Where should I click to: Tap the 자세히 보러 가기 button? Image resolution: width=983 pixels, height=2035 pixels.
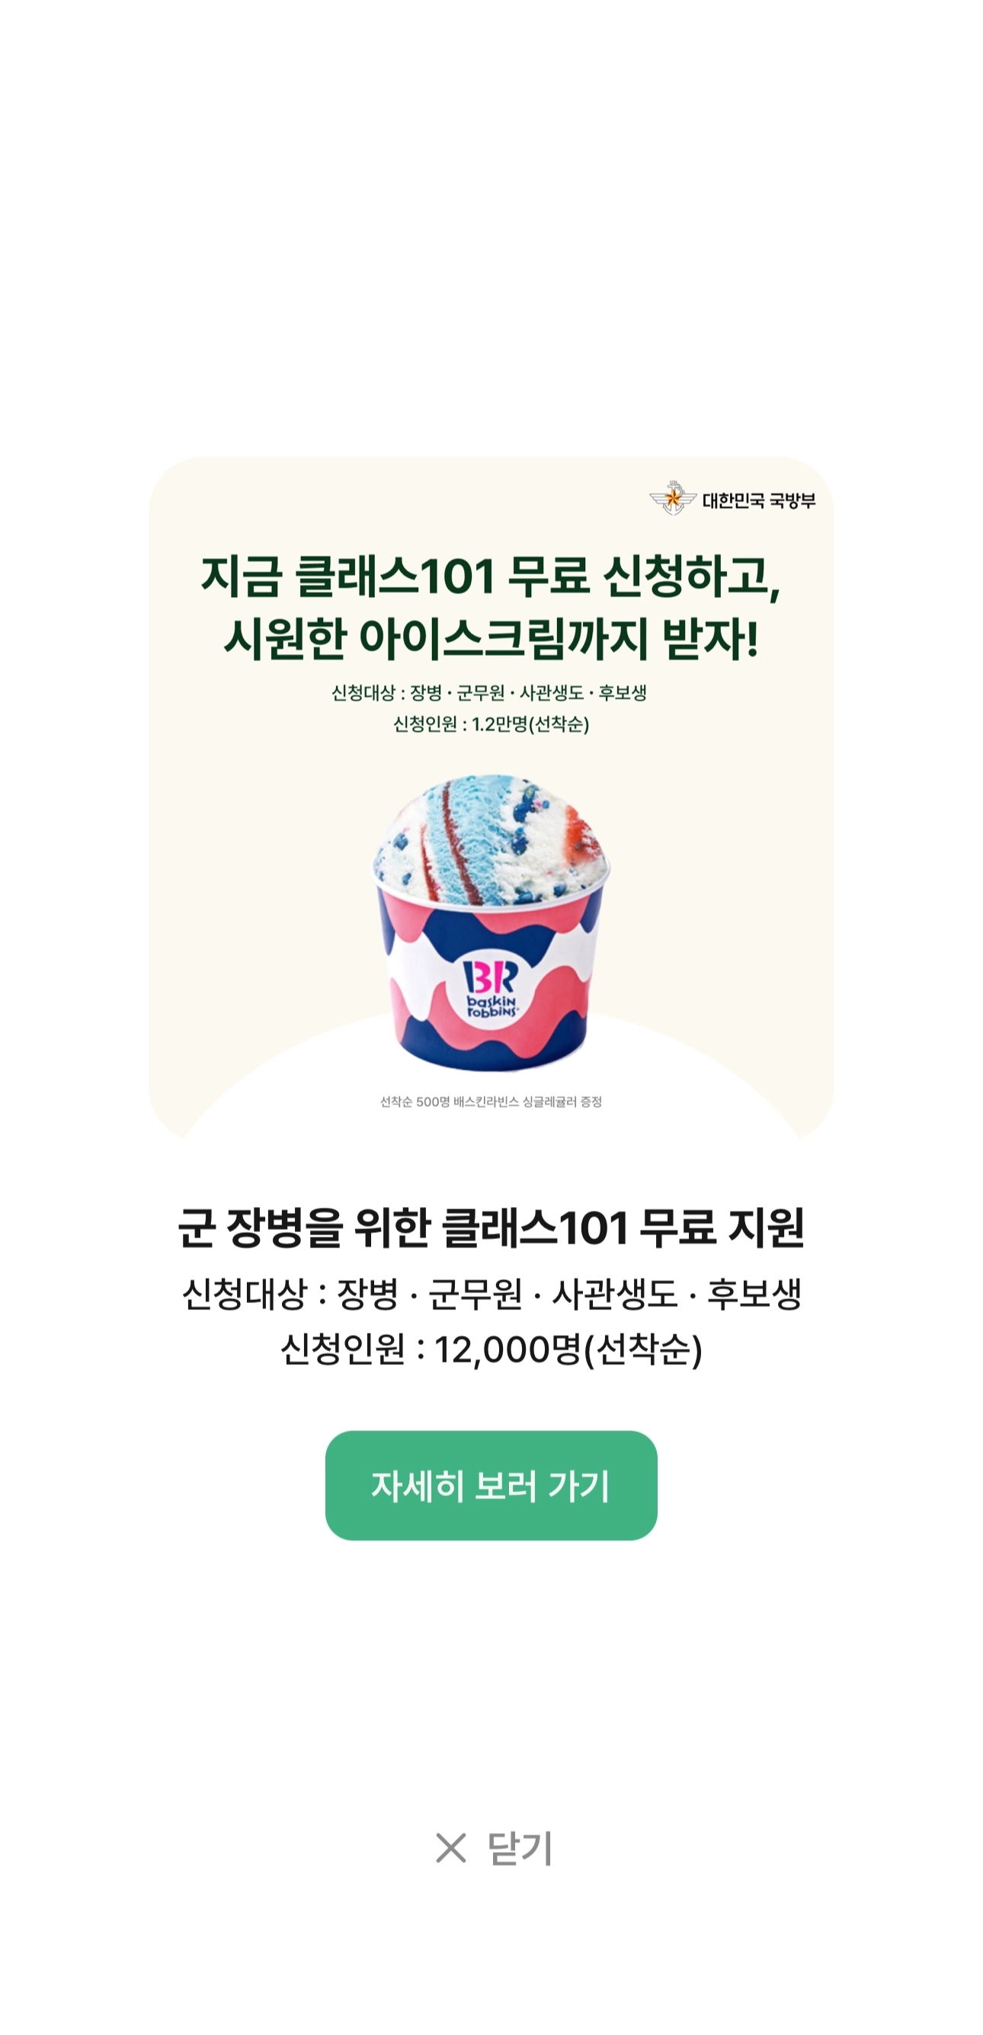[x=491, y=1485]
